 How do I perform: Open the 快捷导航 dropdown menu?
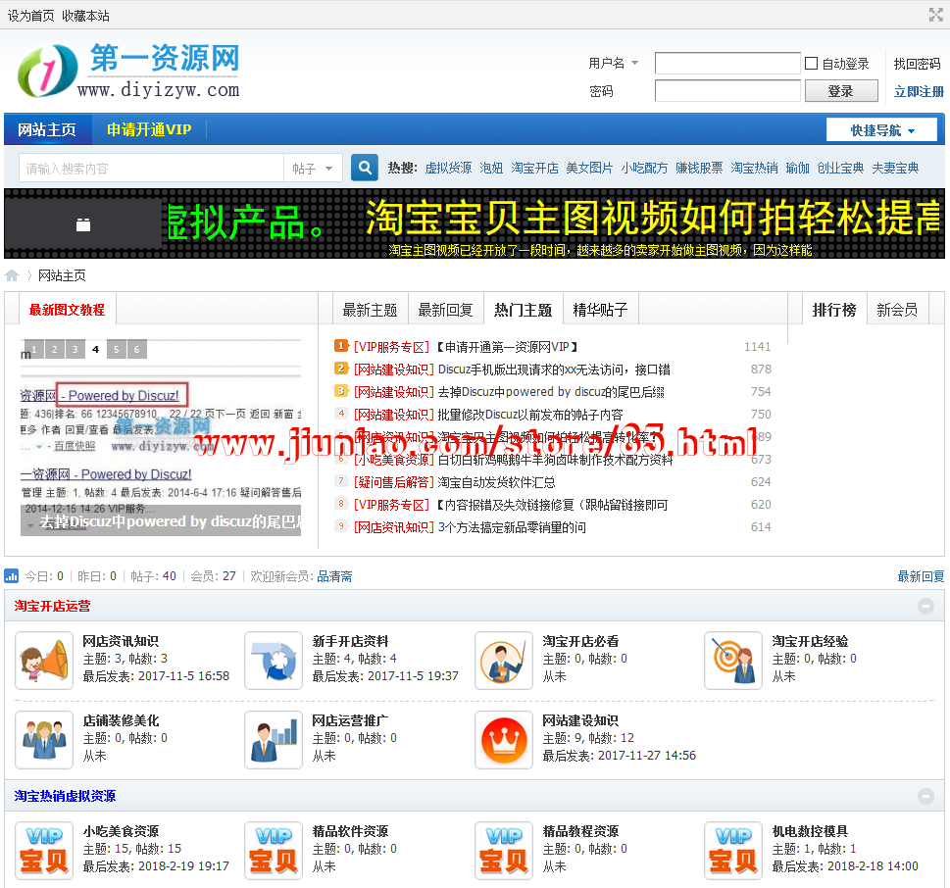pos(881,129)
